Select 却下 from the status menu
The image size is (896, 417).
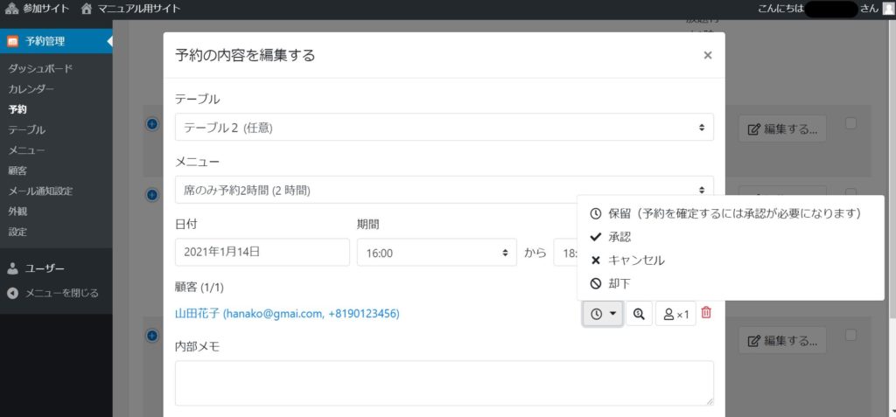pos(619,284)
